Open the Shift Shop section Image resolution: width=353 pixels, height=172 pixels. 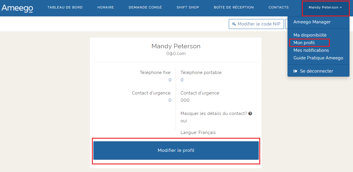point(188,8)
